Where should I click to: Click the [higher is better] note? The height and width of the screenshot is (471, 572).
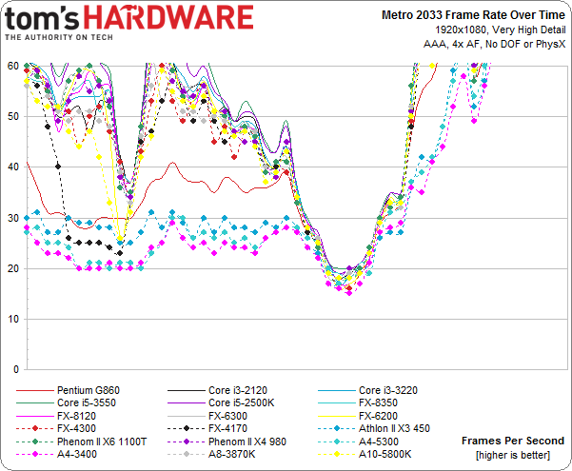tap(513, 455)
